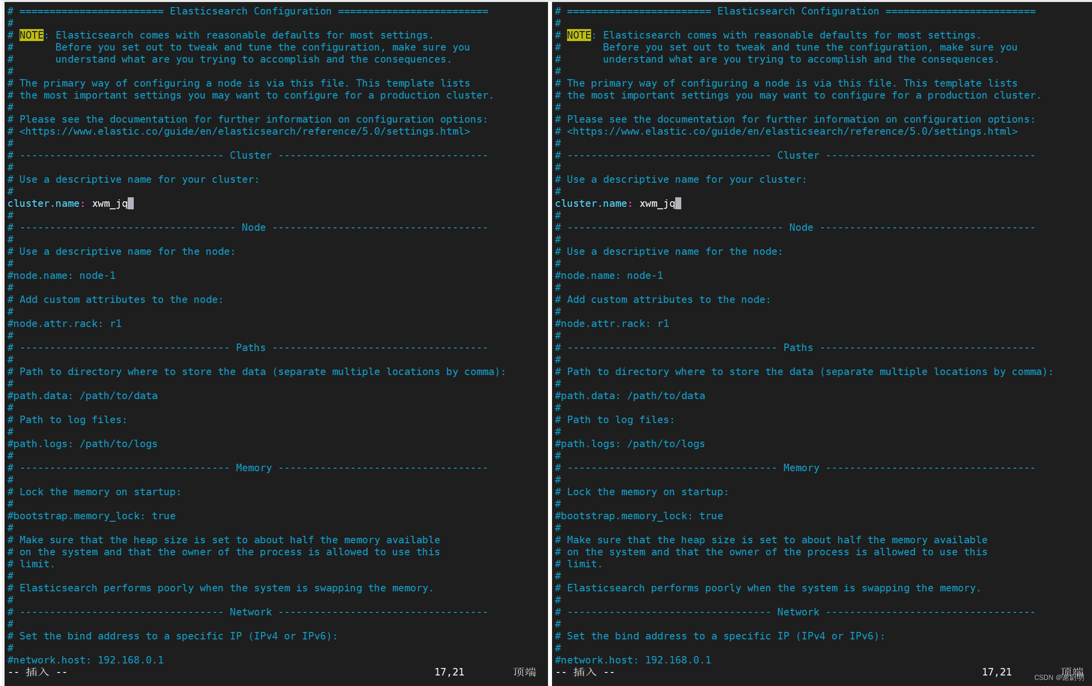The width and height of the screenshot is (1092, 686).
Task: Click 'Lock the memory on startup:' in left terminal
Action: [100, 492]
